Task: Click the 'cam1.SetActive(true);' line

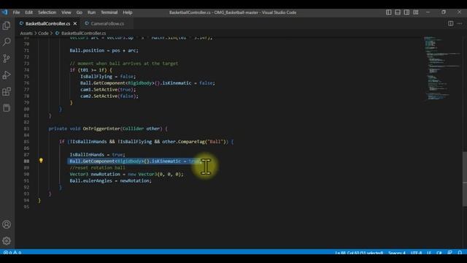Action: [108, 89]
